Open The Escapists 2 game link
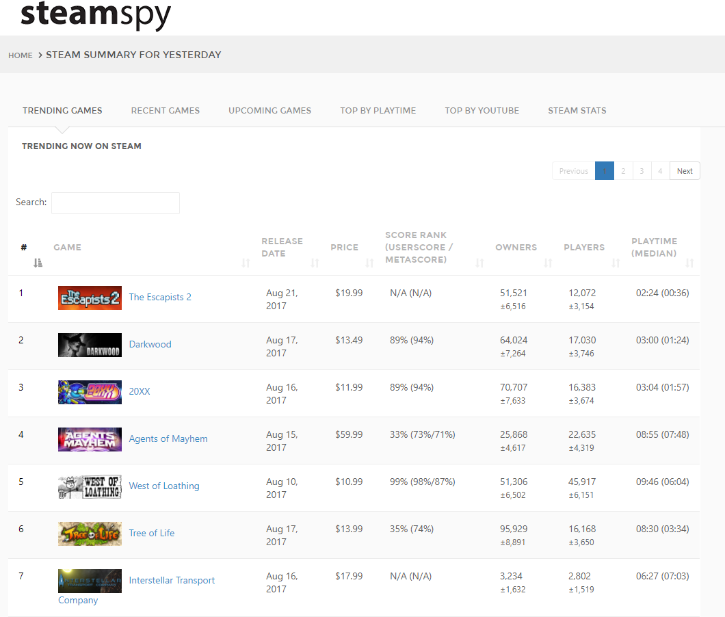725x617 pixels. [x=160, y=297]
